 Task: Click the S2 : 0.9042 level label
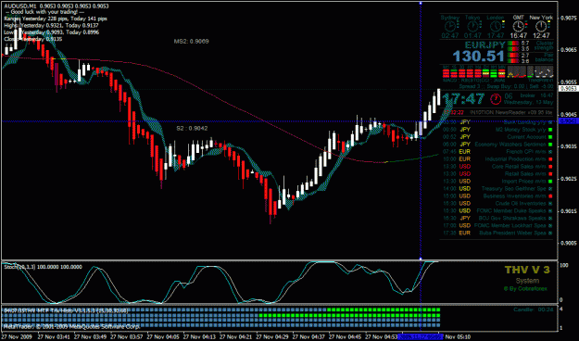[192, 129]
